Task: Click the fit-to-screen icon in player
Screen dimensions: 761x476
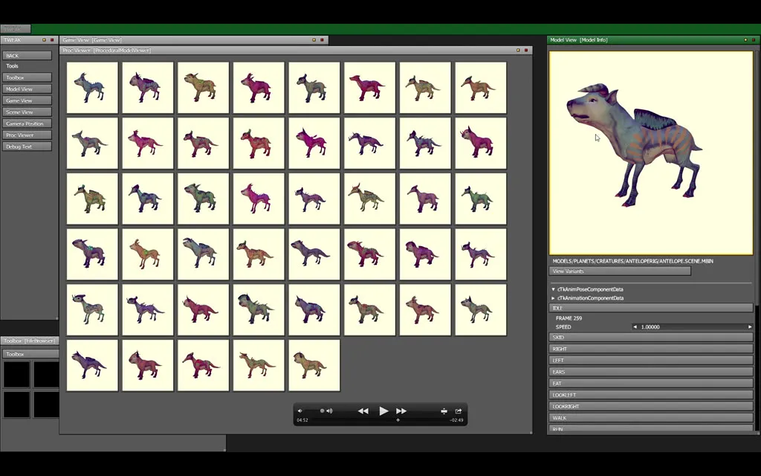Action: point(444,411)
